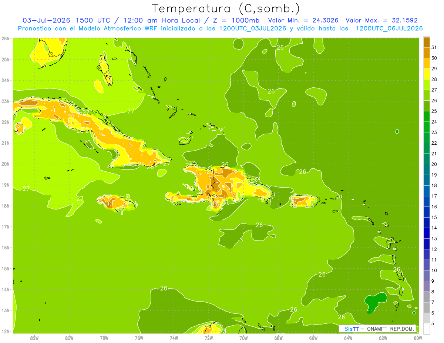Click the color bar label "25"
Screen dimensions: 444x343
(x=434, y=111)
